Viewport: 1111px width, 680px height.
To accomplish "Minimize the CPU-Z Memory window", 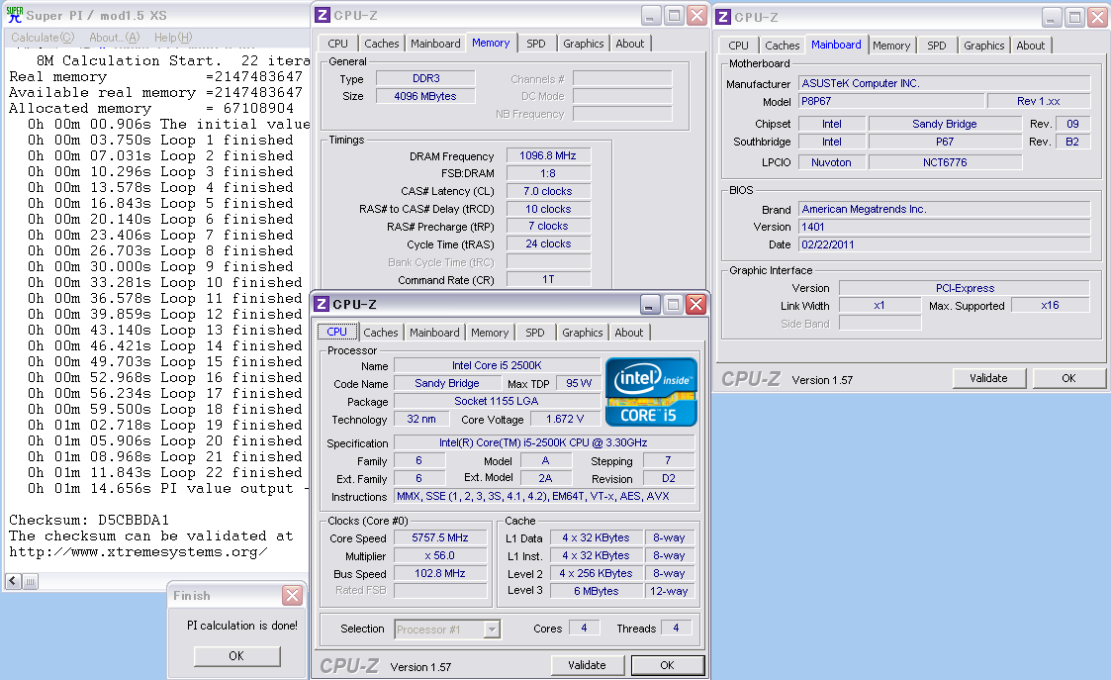I will (x=650, y=15).
